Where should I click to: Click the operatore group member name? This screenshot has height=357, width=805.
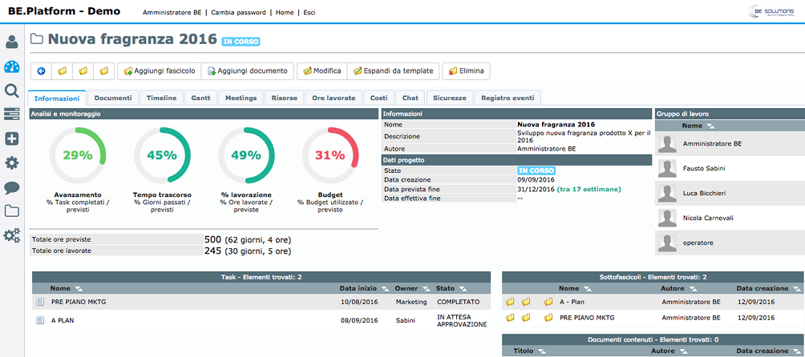tap(698, 243)
